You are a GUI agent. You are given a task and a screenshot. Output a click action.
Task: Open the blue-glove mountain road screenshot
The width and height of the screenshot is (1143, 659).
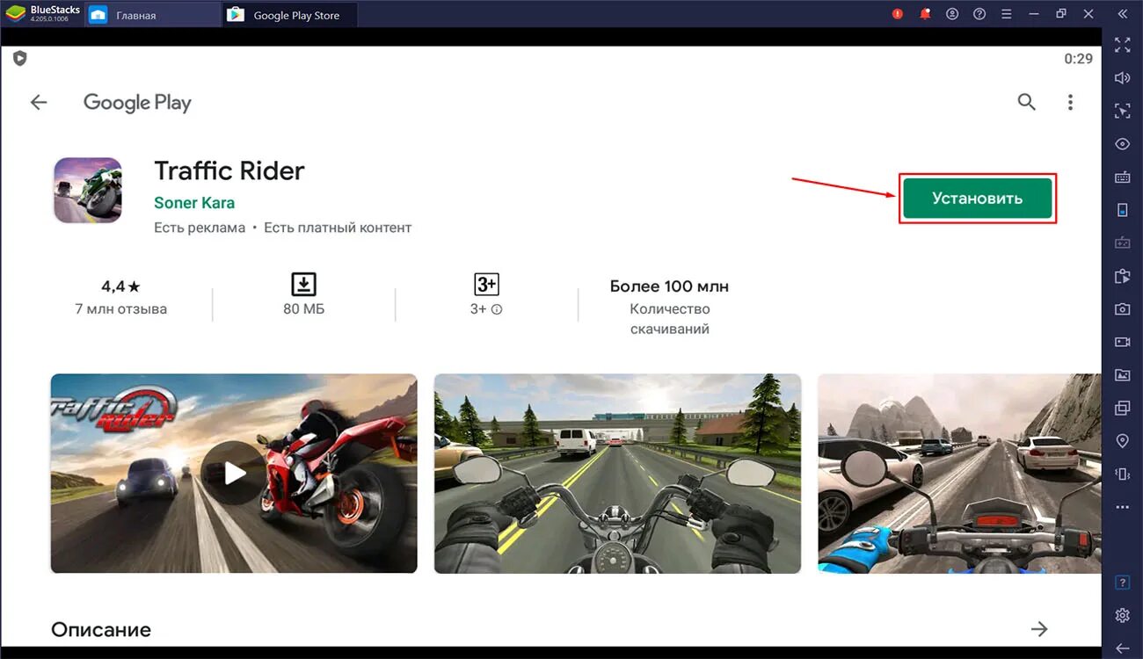point(959,474)
